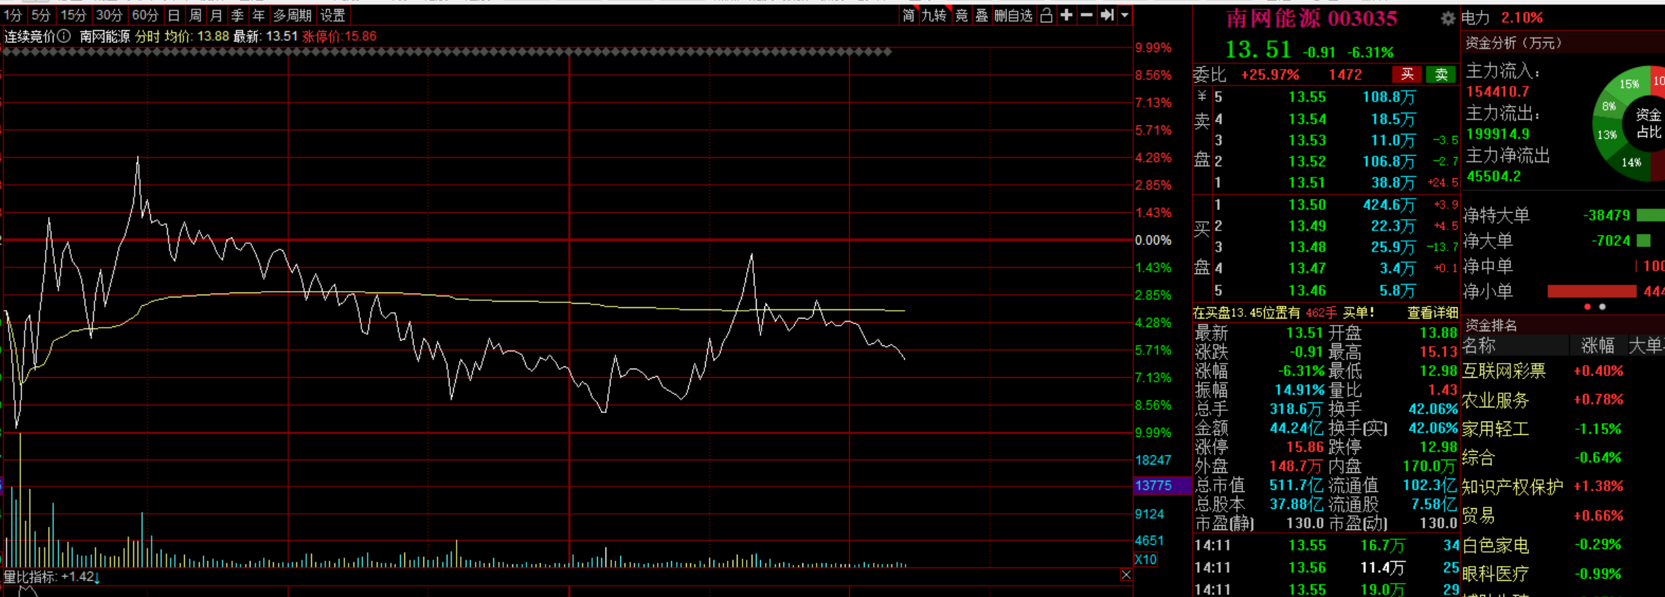Click the X10 volume scale button
Image resolution: width=1665 pixels, height=597 pixels.
(1146, 560)
